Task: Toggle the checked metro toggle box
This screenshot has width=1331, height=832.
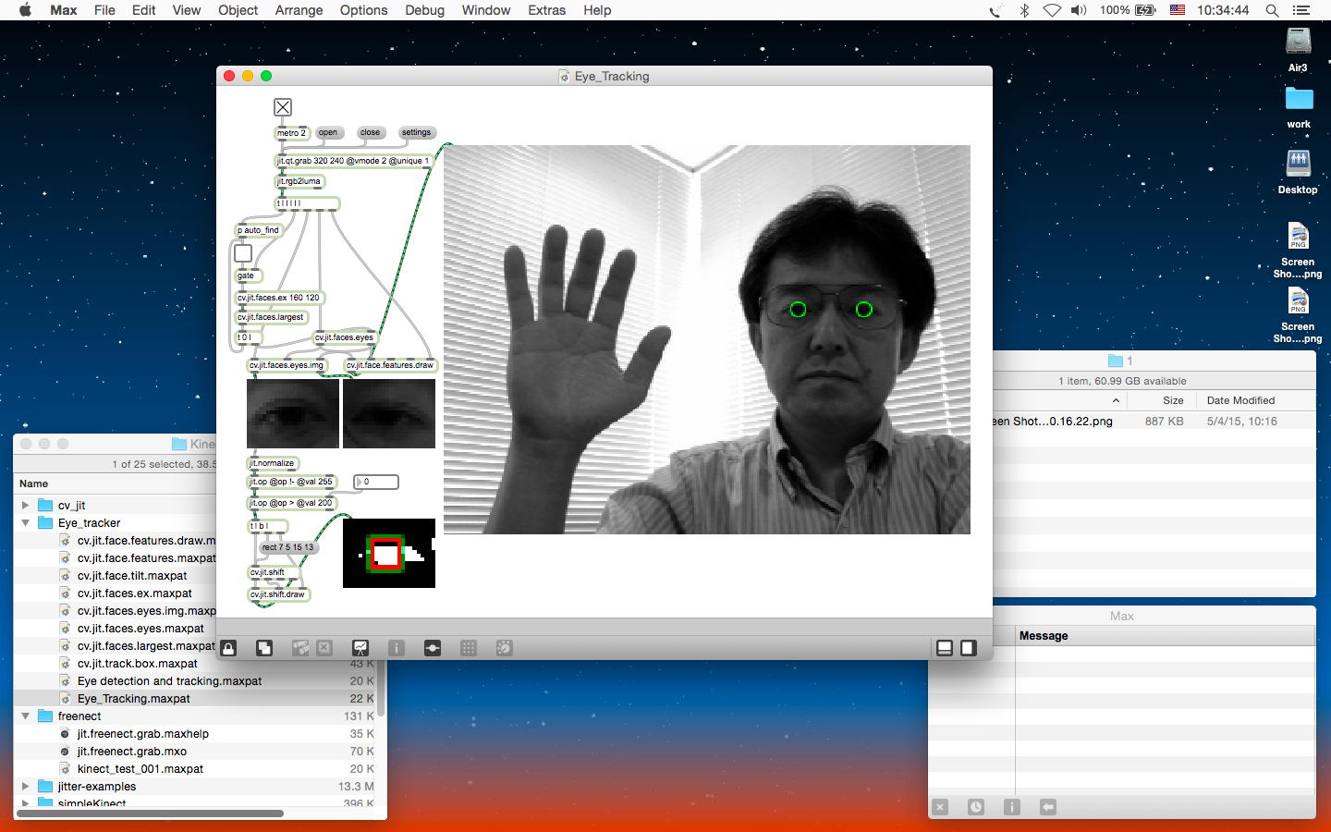Action: (283, 107)
